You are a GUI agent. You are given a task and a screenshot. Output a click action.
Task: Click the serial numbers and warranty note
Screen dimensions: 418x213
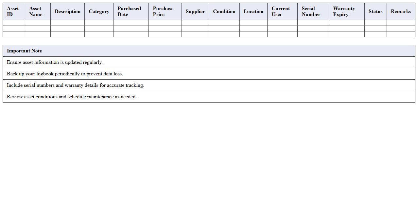pyautogui.click(x=75, y=85)
